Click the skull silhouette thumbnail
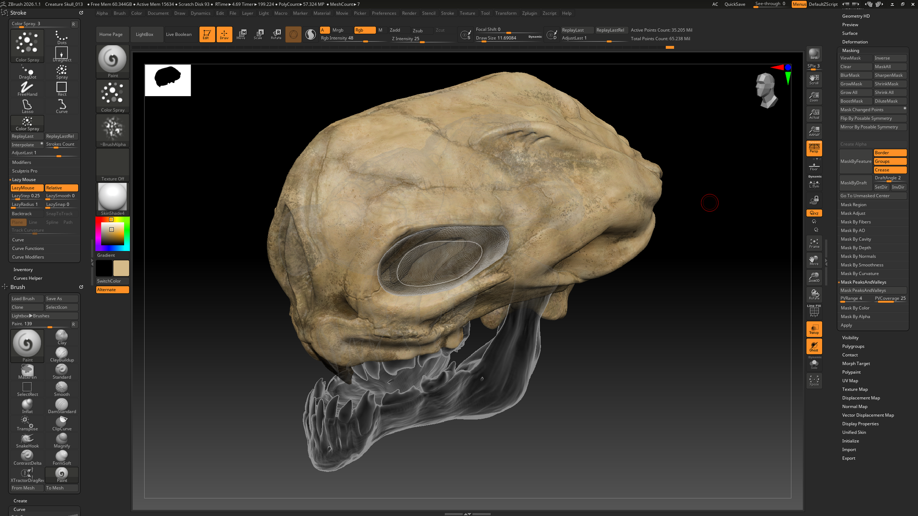This screenshot has height=516, width=918. click(168, 80)
